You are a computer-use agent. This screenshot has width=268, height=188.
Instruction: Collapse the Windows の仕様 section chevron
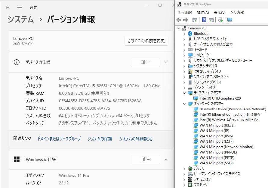coord(166,160)
